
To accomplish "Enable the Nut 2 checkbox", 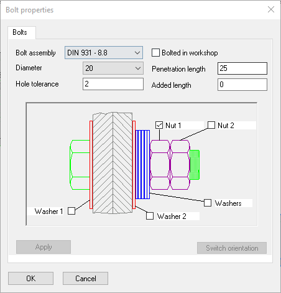I will [x=211, y=125].
